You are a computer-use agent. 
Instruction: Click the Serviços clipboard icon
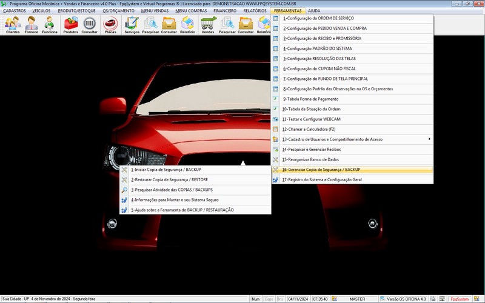tap(132, 24)
